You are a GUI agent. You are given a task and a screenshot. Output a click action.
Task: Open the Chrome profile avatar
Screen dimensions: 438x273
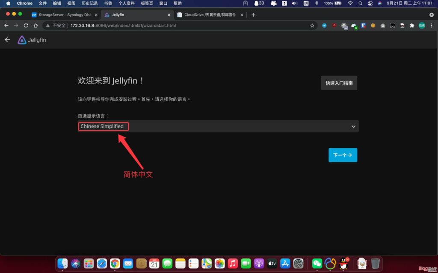click(x=422, y=25)
